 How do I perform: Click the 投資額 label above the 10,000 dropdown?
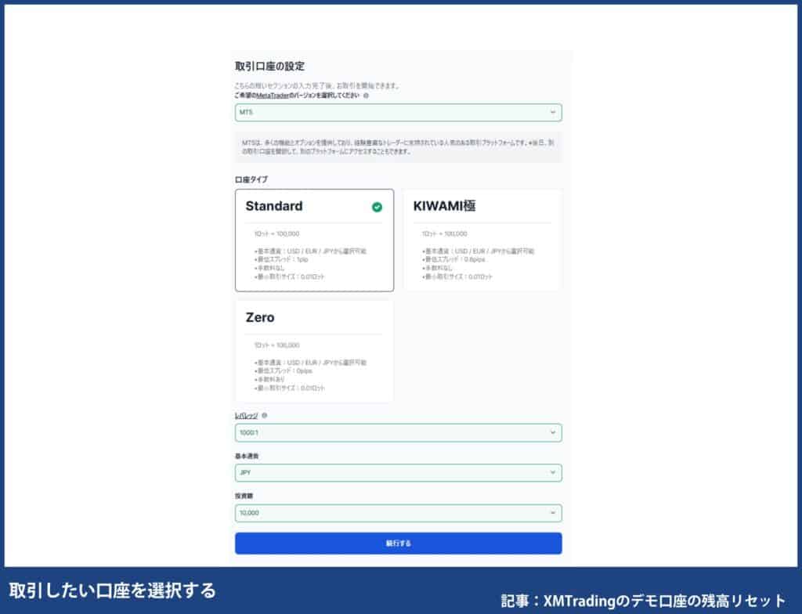[x=244, y=496]
